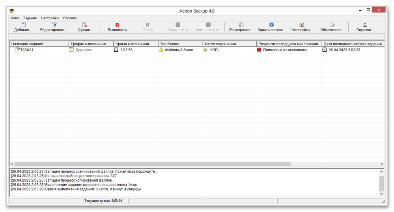Open Настройки from the toolbar
The height and width of the screenshot is (212, 394).
tap(302, 27)
